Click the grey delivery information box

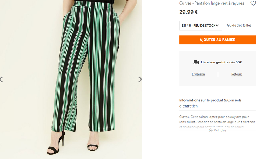tap(217, 68)
